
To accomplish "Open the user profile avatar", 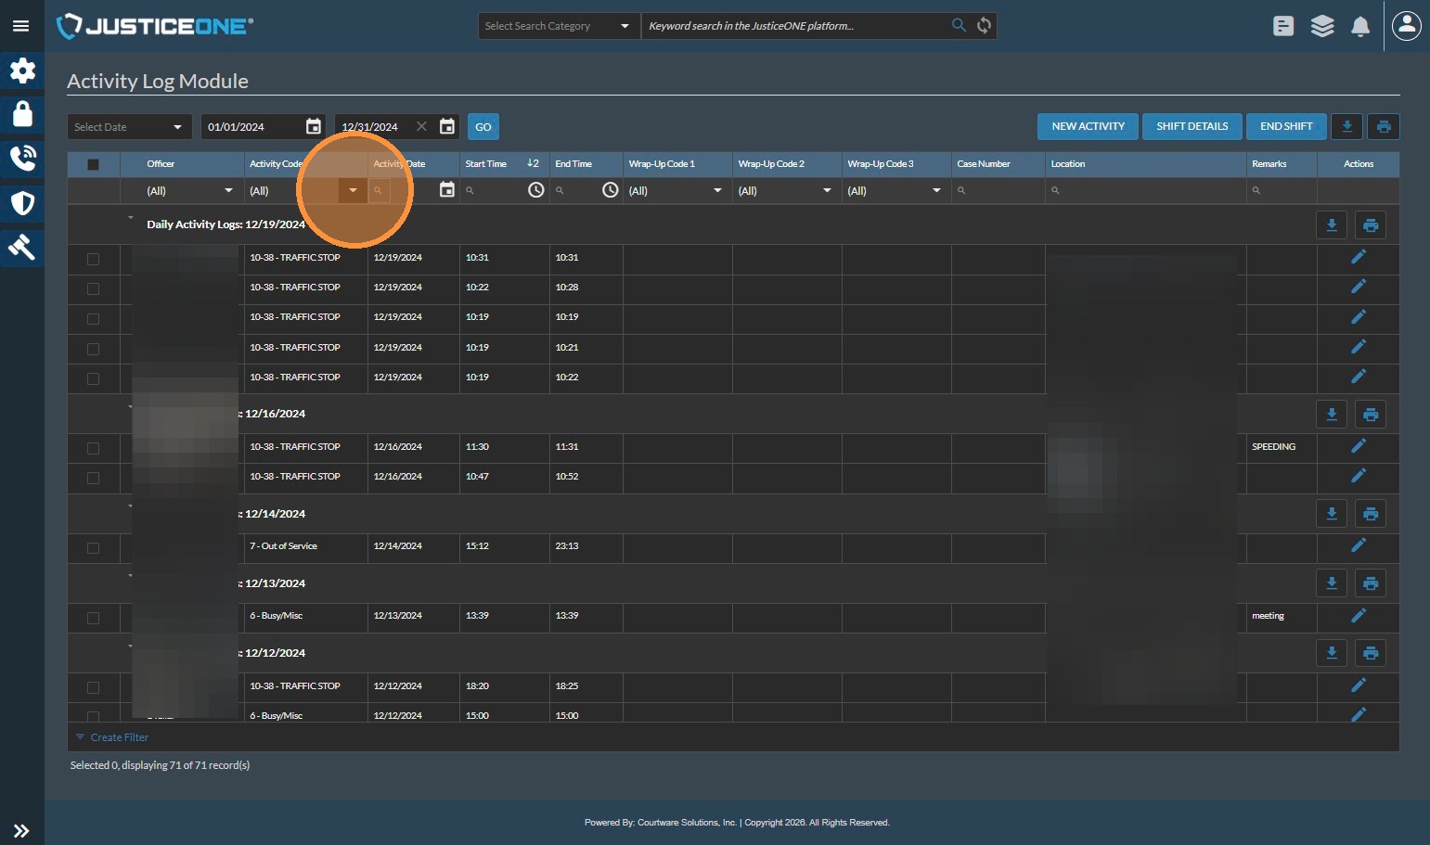I will [x=1406, y=26].
